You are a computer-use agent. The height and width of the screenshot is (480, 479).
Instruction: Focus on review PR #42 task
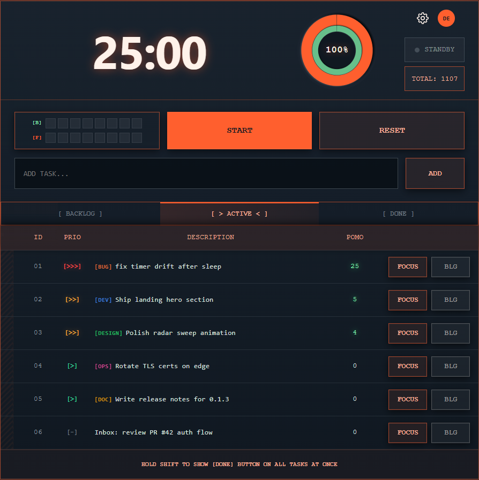(x=408, y=432)
